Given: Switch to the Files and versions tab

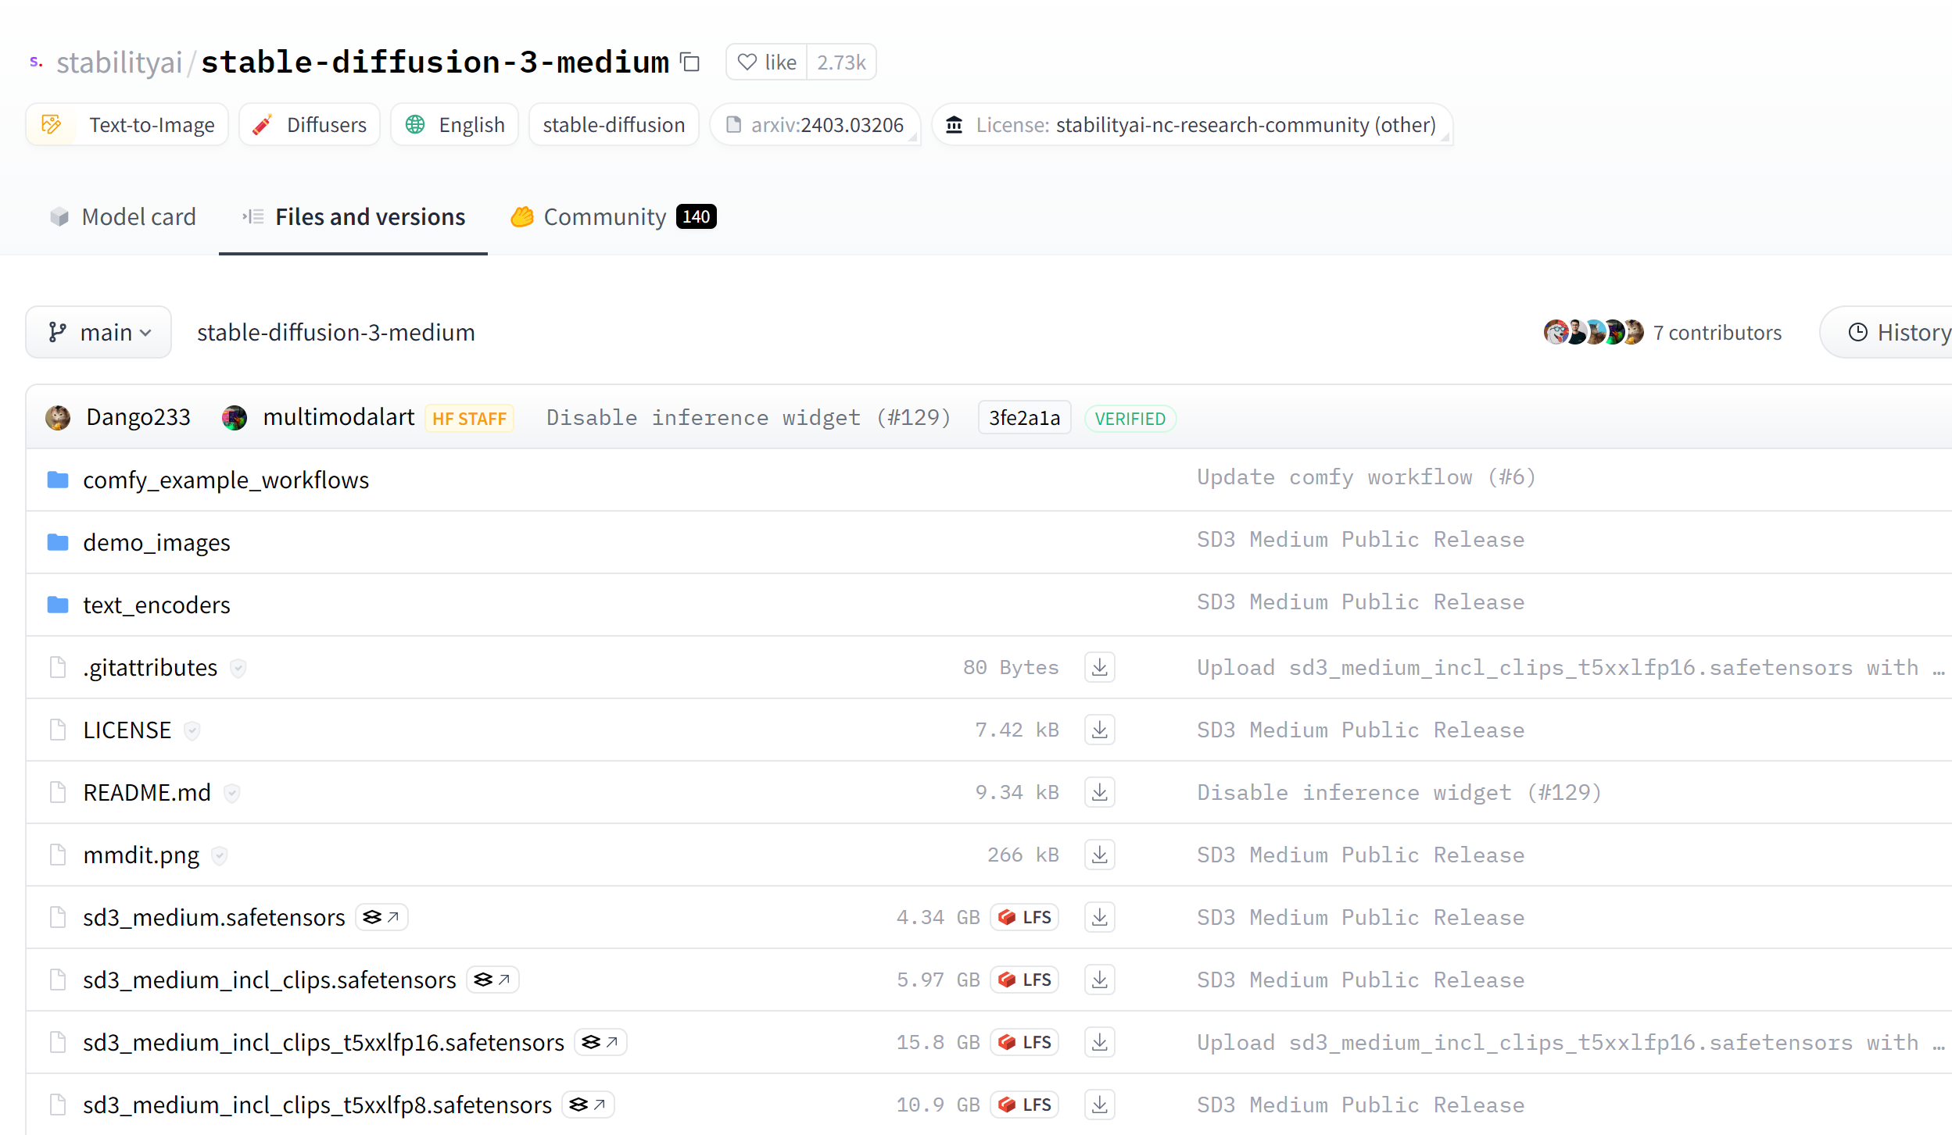Looking at the screenshot, I should (353, 216).
